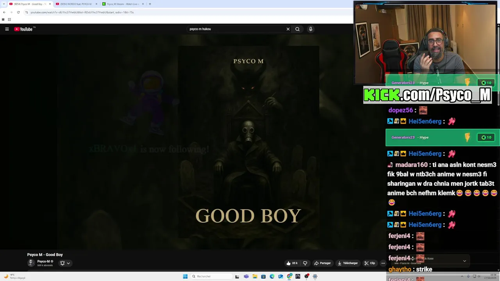Viewport: 500px width, 281px height.
Task: Share the video with Partager button
Action: coord(323,263)
